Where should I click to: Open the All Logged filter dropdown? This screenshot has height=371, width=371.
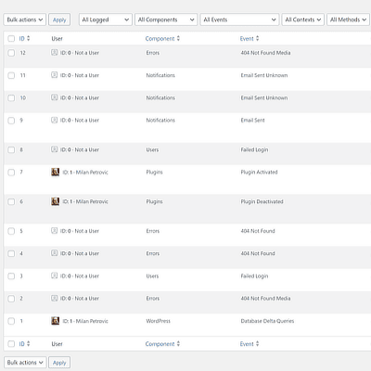[106, 19]
